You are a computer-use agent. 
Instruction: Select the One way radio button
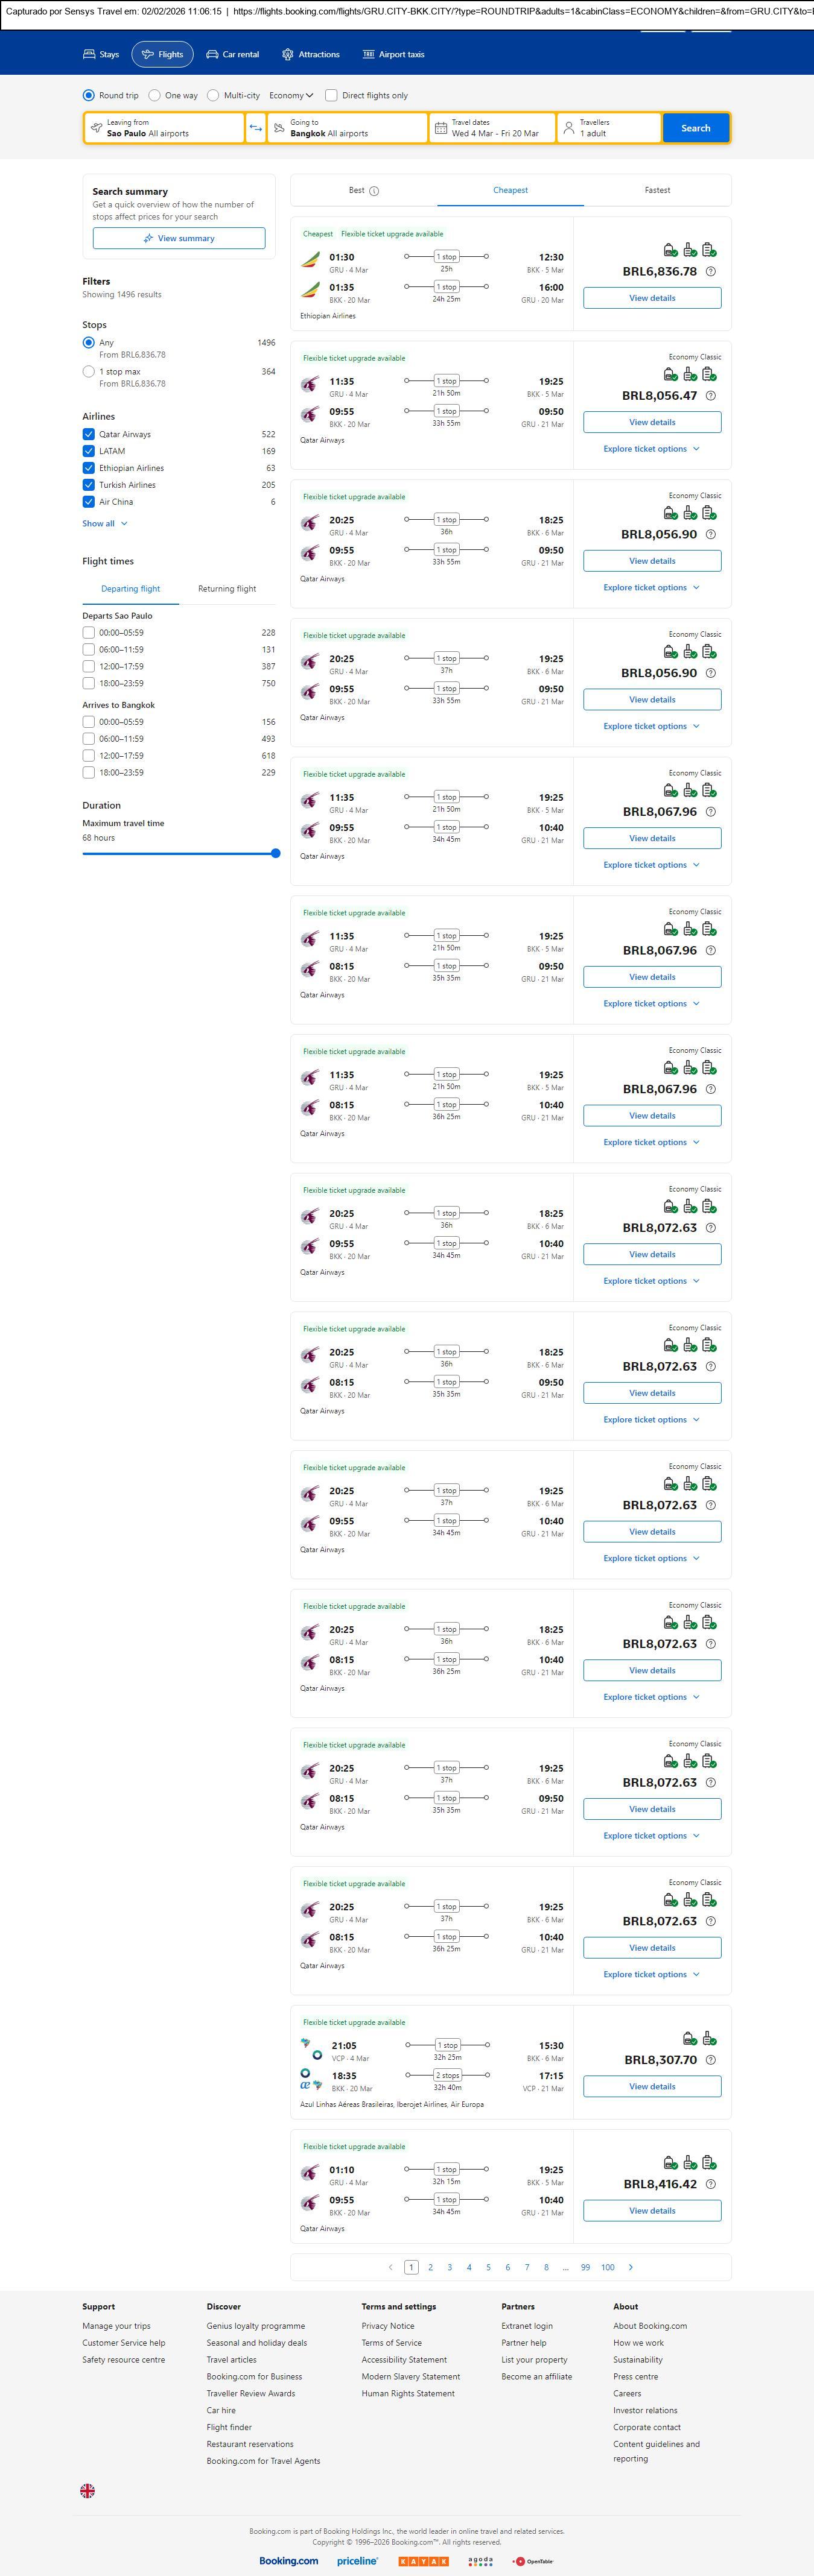(154, 96)
